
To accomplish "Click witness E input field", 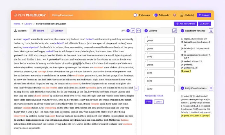I will point(159,73).
